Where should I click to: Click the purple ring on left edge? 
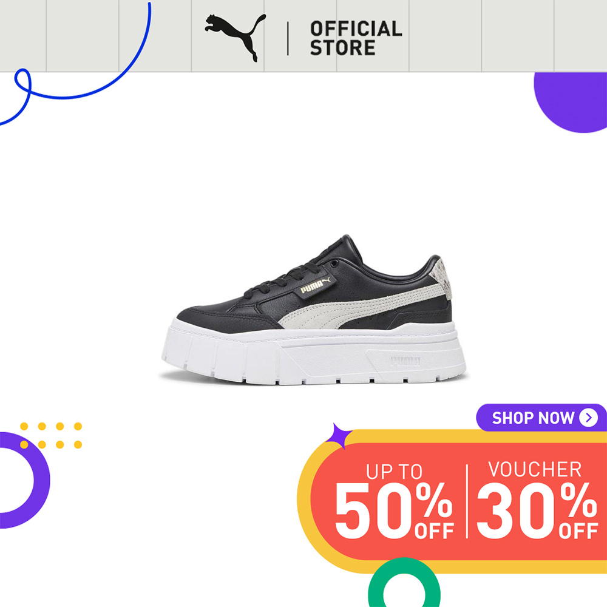(23, 480)
